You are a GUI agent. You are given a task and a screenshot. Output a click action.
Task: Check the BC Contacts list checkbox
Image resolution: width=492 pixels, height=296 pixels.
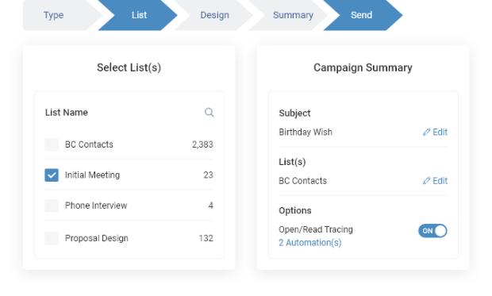(x=52, y=144)
